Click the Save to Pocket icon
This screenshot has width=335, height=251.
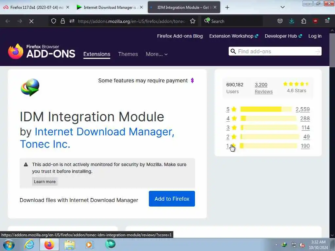280,21
